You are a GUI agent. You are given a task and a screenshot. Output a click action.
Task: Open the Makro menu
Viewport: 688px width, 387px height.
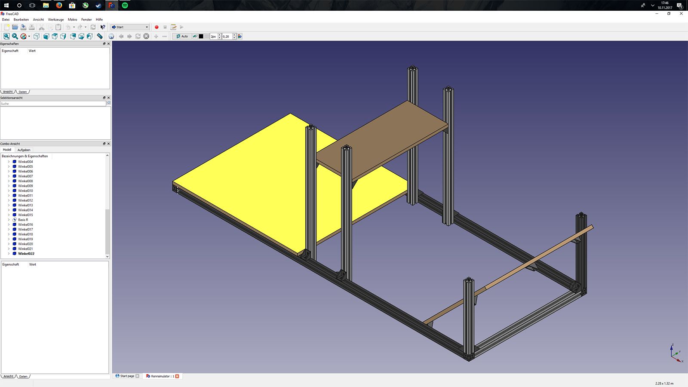pyautogui.click(x=72, y=19)
